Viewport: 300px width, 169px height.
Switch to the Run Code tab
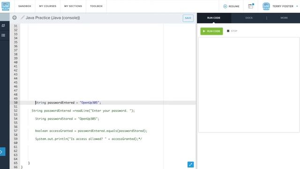coord(214,18)
